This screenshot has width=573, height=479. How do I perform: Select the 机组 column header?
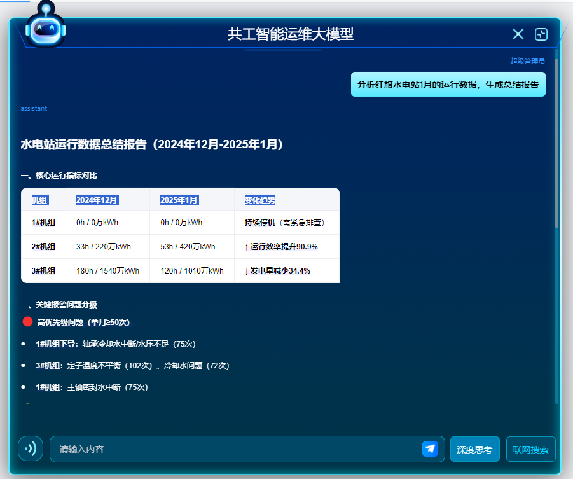coord(39,200)
